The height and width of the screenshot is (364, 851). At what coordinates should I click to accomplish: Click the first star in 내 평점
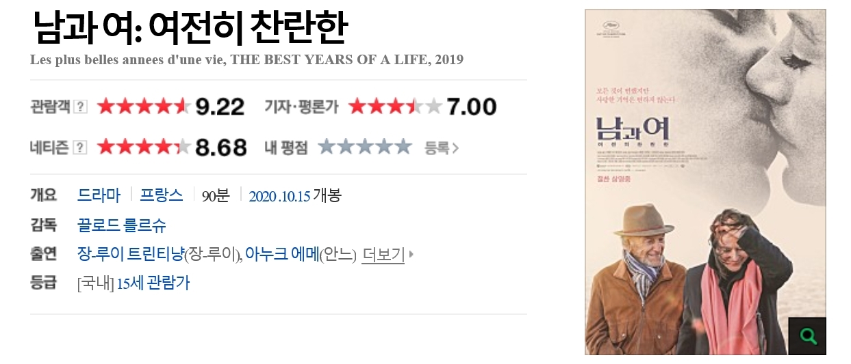(x=327, y=147)
